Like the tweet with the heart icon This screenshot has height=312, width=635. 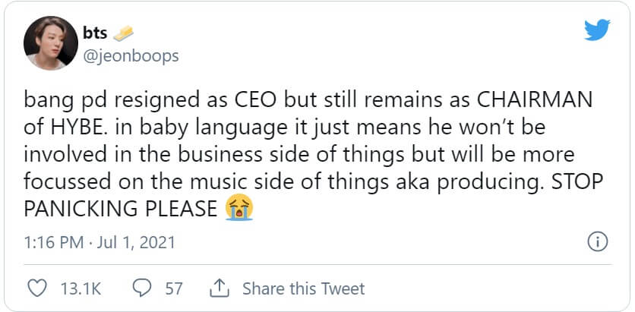(x=37, y=288)
